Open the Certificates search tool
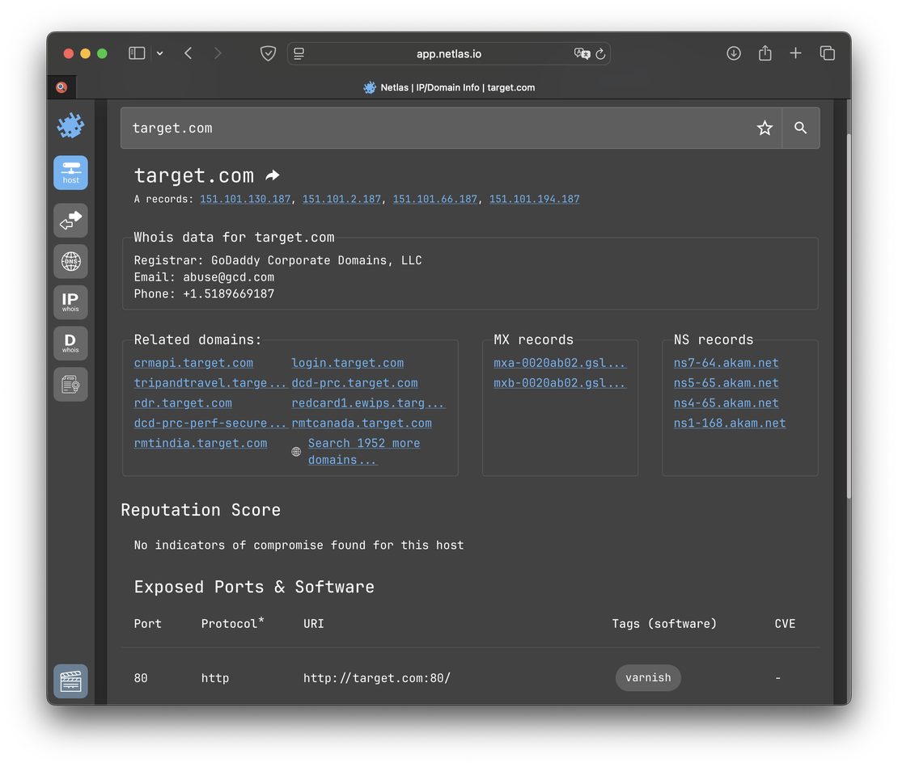The width and height of the screenshot is (898, 767). click(70, 385)
